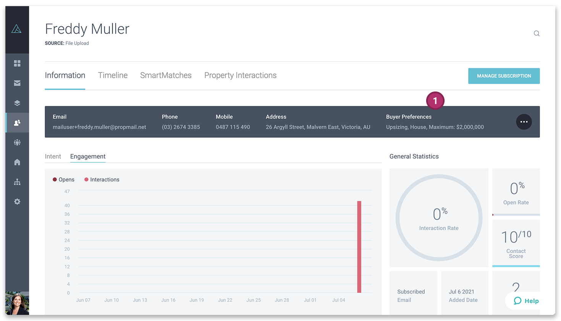Select the Engagement chart tab
The height and width of the screenshot is (321, 561).
click(88, 157)
